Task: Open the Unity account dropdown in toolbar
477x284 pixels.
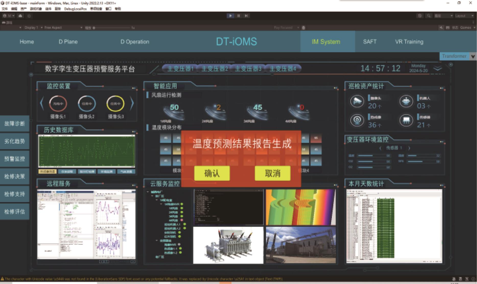Action: 9,16
